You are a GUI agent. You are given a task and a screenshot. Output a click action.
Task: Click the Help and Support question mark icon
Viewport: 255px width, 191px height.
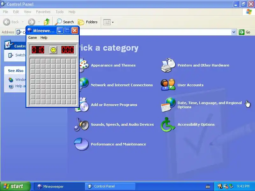point(11,86)
